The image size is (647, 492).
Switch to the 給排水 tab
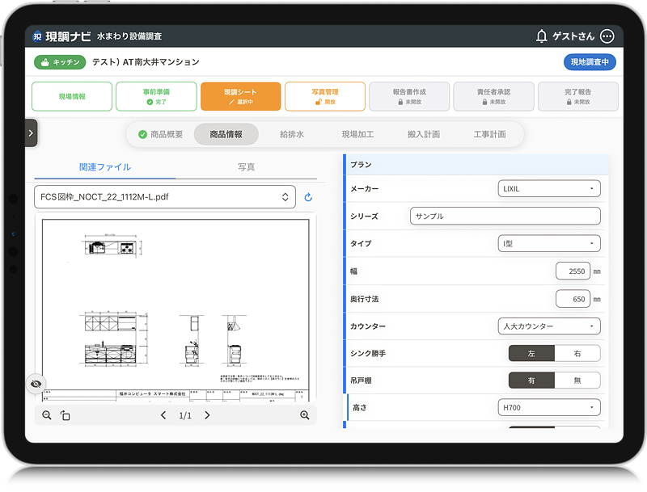click(x=292, y=134)
